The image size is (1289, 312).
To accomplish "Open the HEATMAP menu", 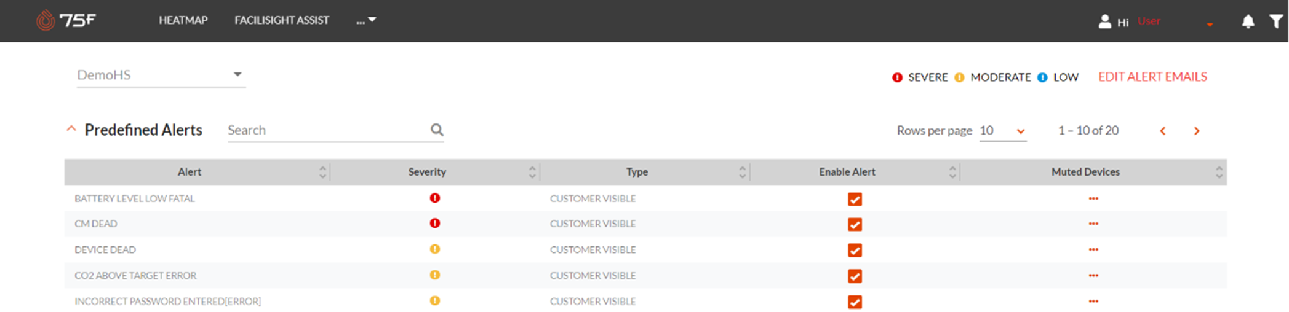I will click(183, 20).
